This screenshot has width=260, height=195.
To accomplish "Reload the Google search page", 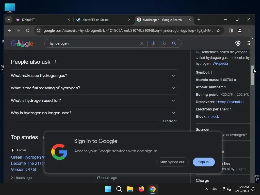I will [x=28, y=30].
